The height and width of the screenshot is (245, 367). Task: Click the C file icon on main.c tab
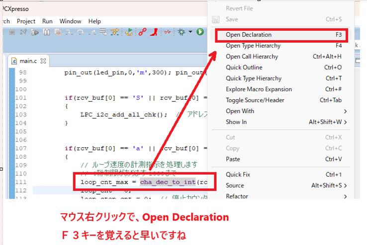(14, 61)
